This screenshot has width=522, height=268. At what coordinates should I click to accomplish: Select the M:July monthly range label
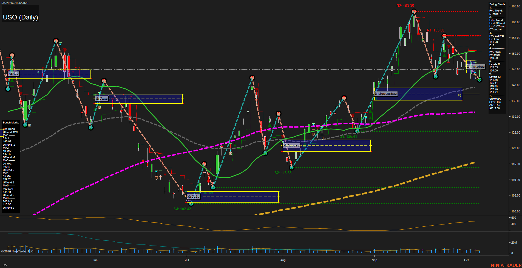pyautogui.click(x=194, y=197)
